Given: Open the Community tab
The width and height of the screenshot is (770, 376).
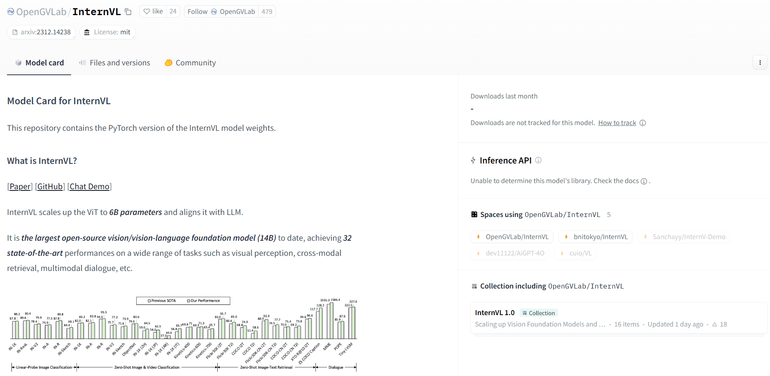Looking at the screenshot, I should pyautogui.click(x=190, y=63).
